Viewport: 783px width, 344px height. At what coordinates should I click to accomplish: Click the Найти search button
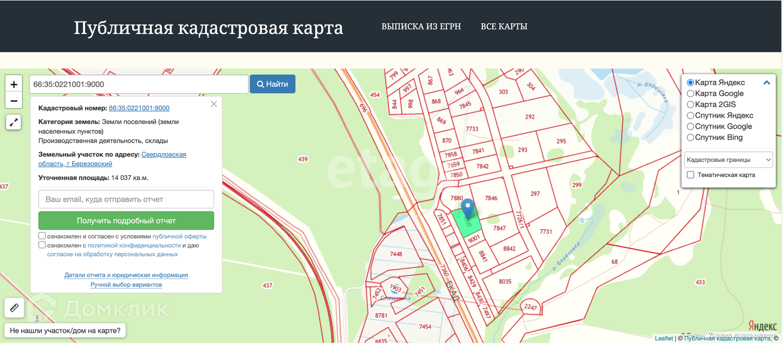coord(272,84)
